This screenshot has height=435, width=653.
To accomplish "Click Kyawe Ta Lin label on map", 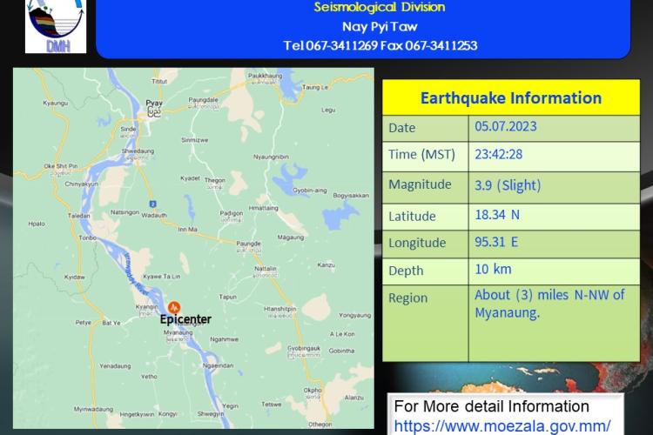I will [x=162, y=277].
